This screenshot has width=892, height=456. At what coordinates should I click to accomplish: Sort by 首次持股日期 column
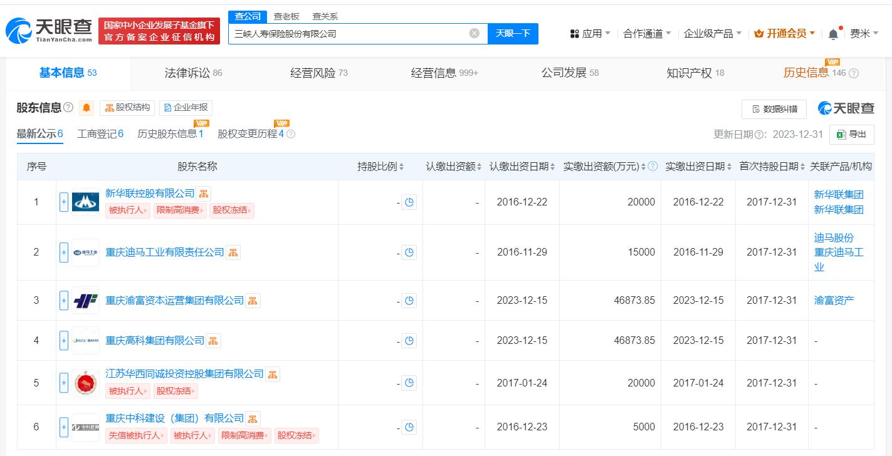pos(772,167)
